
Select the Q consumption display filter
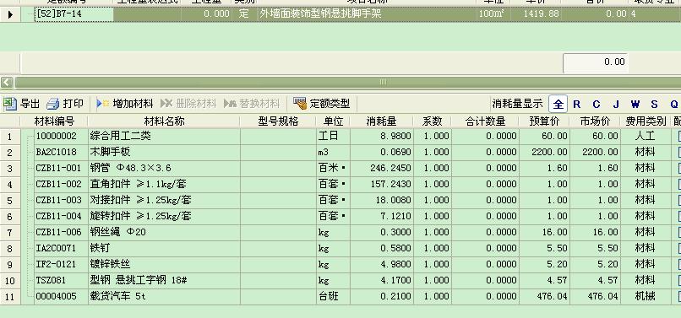[x=673, y=104]
